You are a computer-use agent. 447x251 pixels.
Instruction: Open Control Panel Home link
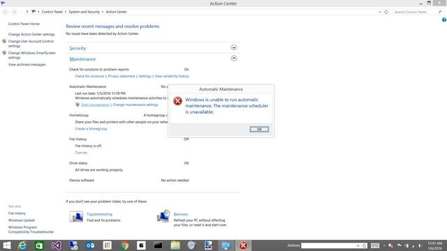point(24,24)
